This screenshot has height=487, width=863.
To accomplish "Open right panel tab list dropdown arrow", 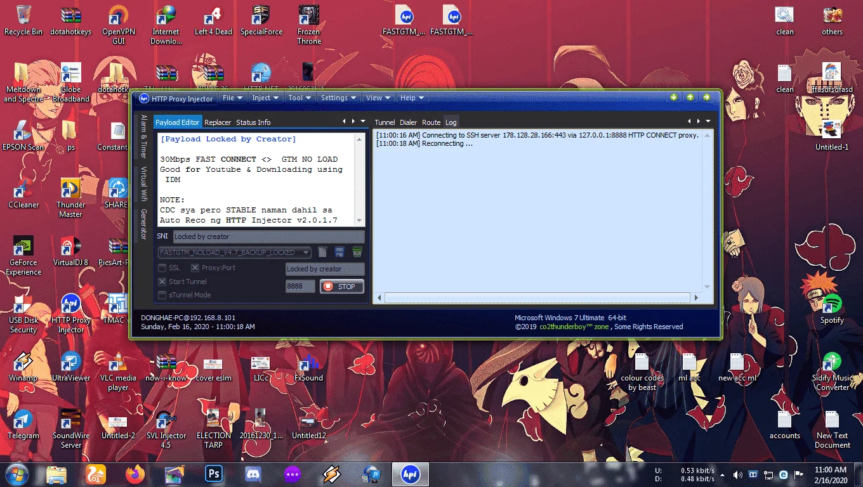I will pos(708,121).
